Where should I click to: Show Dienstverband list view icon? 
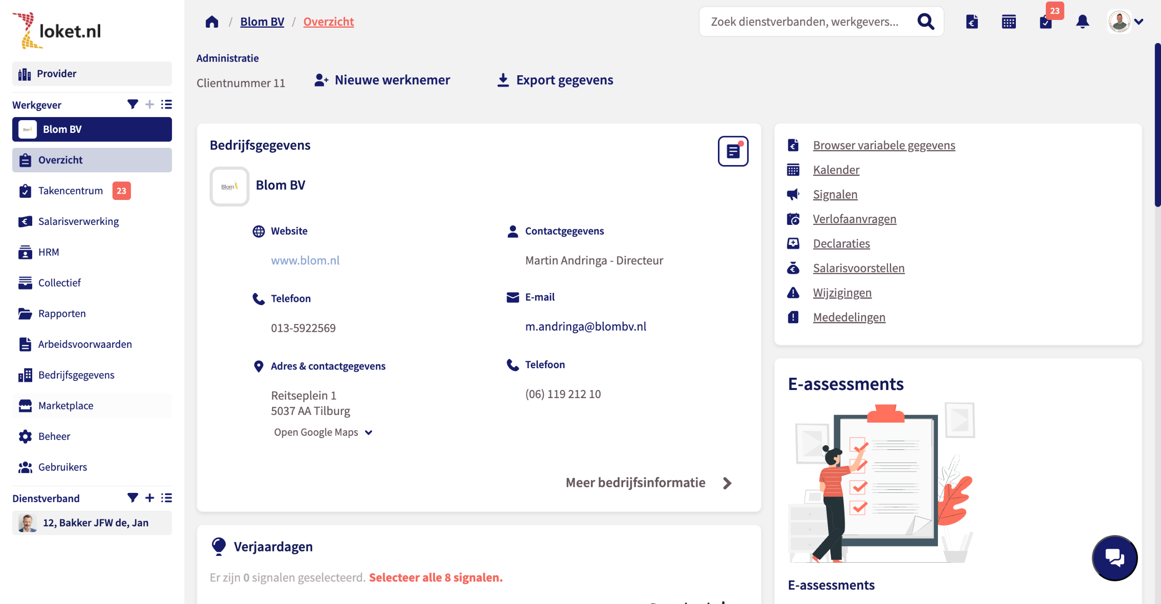coord(166,498)
